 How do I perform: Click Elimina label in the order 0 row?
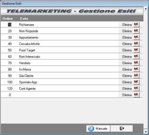click(127, 95)
